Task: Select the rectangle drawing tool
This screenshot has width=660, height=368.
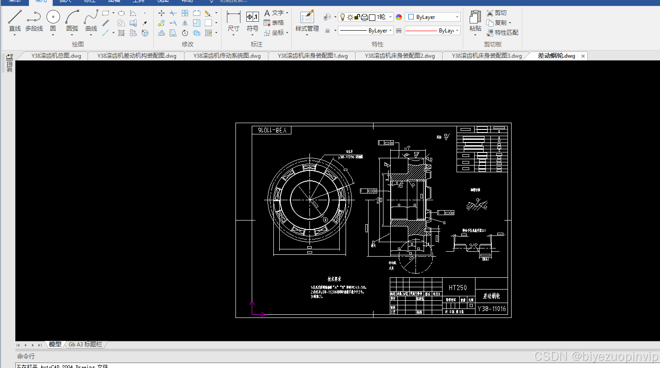Action: tap(106, 13)
